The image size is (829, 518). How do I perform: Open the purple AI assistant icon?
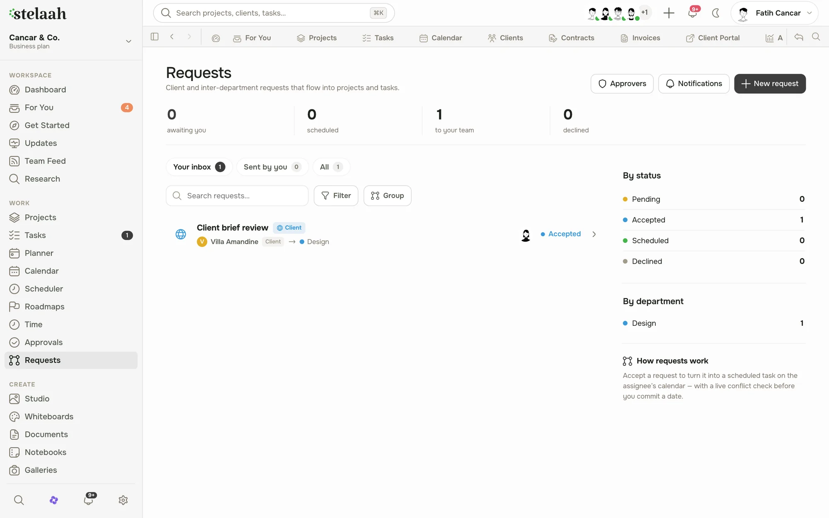[x=53, y=500]
